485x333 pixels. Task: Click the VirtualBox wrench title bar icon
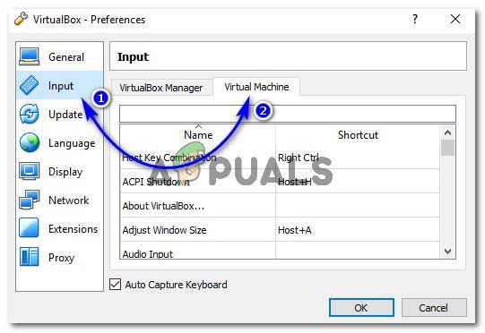pos(22,19)
